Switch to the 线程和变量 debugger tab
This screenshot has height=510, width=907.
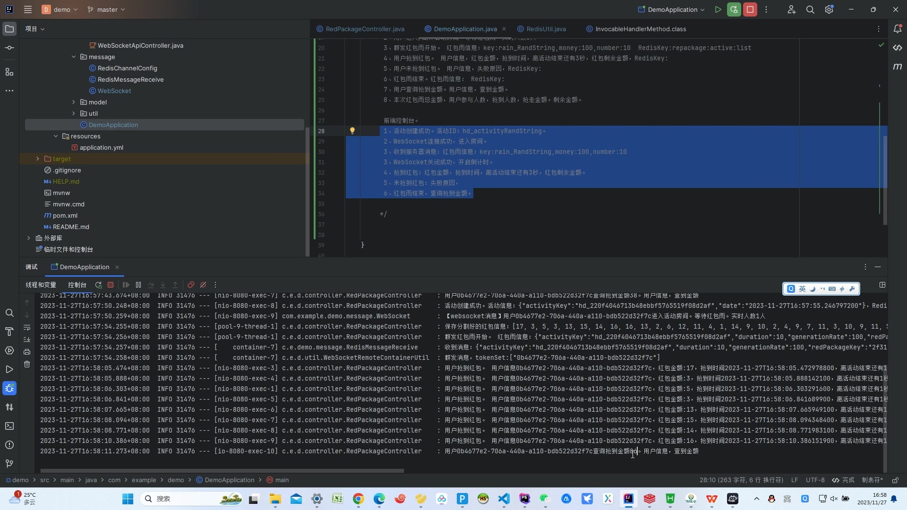click(41, 285)
